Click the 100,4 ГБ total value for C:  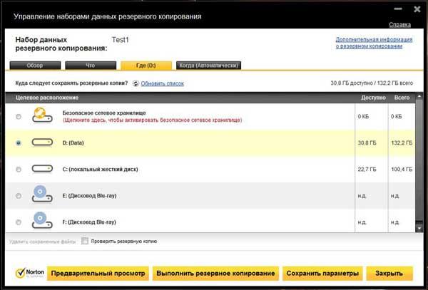click(x=402, y=170)
